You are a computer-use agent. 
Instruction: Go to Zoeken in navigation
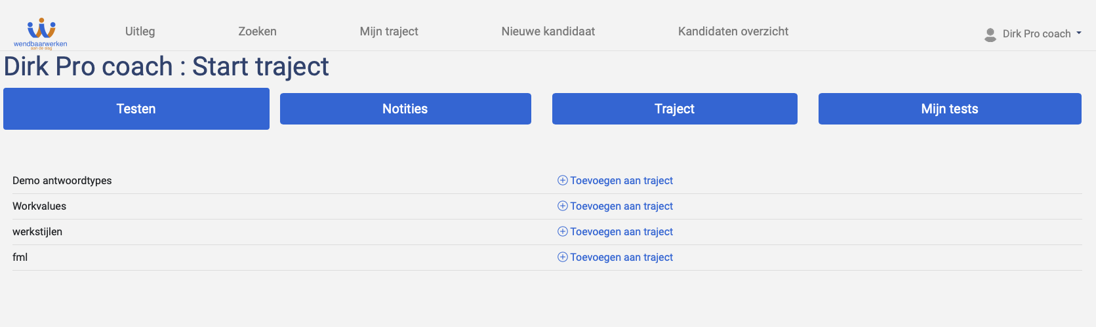257,31
